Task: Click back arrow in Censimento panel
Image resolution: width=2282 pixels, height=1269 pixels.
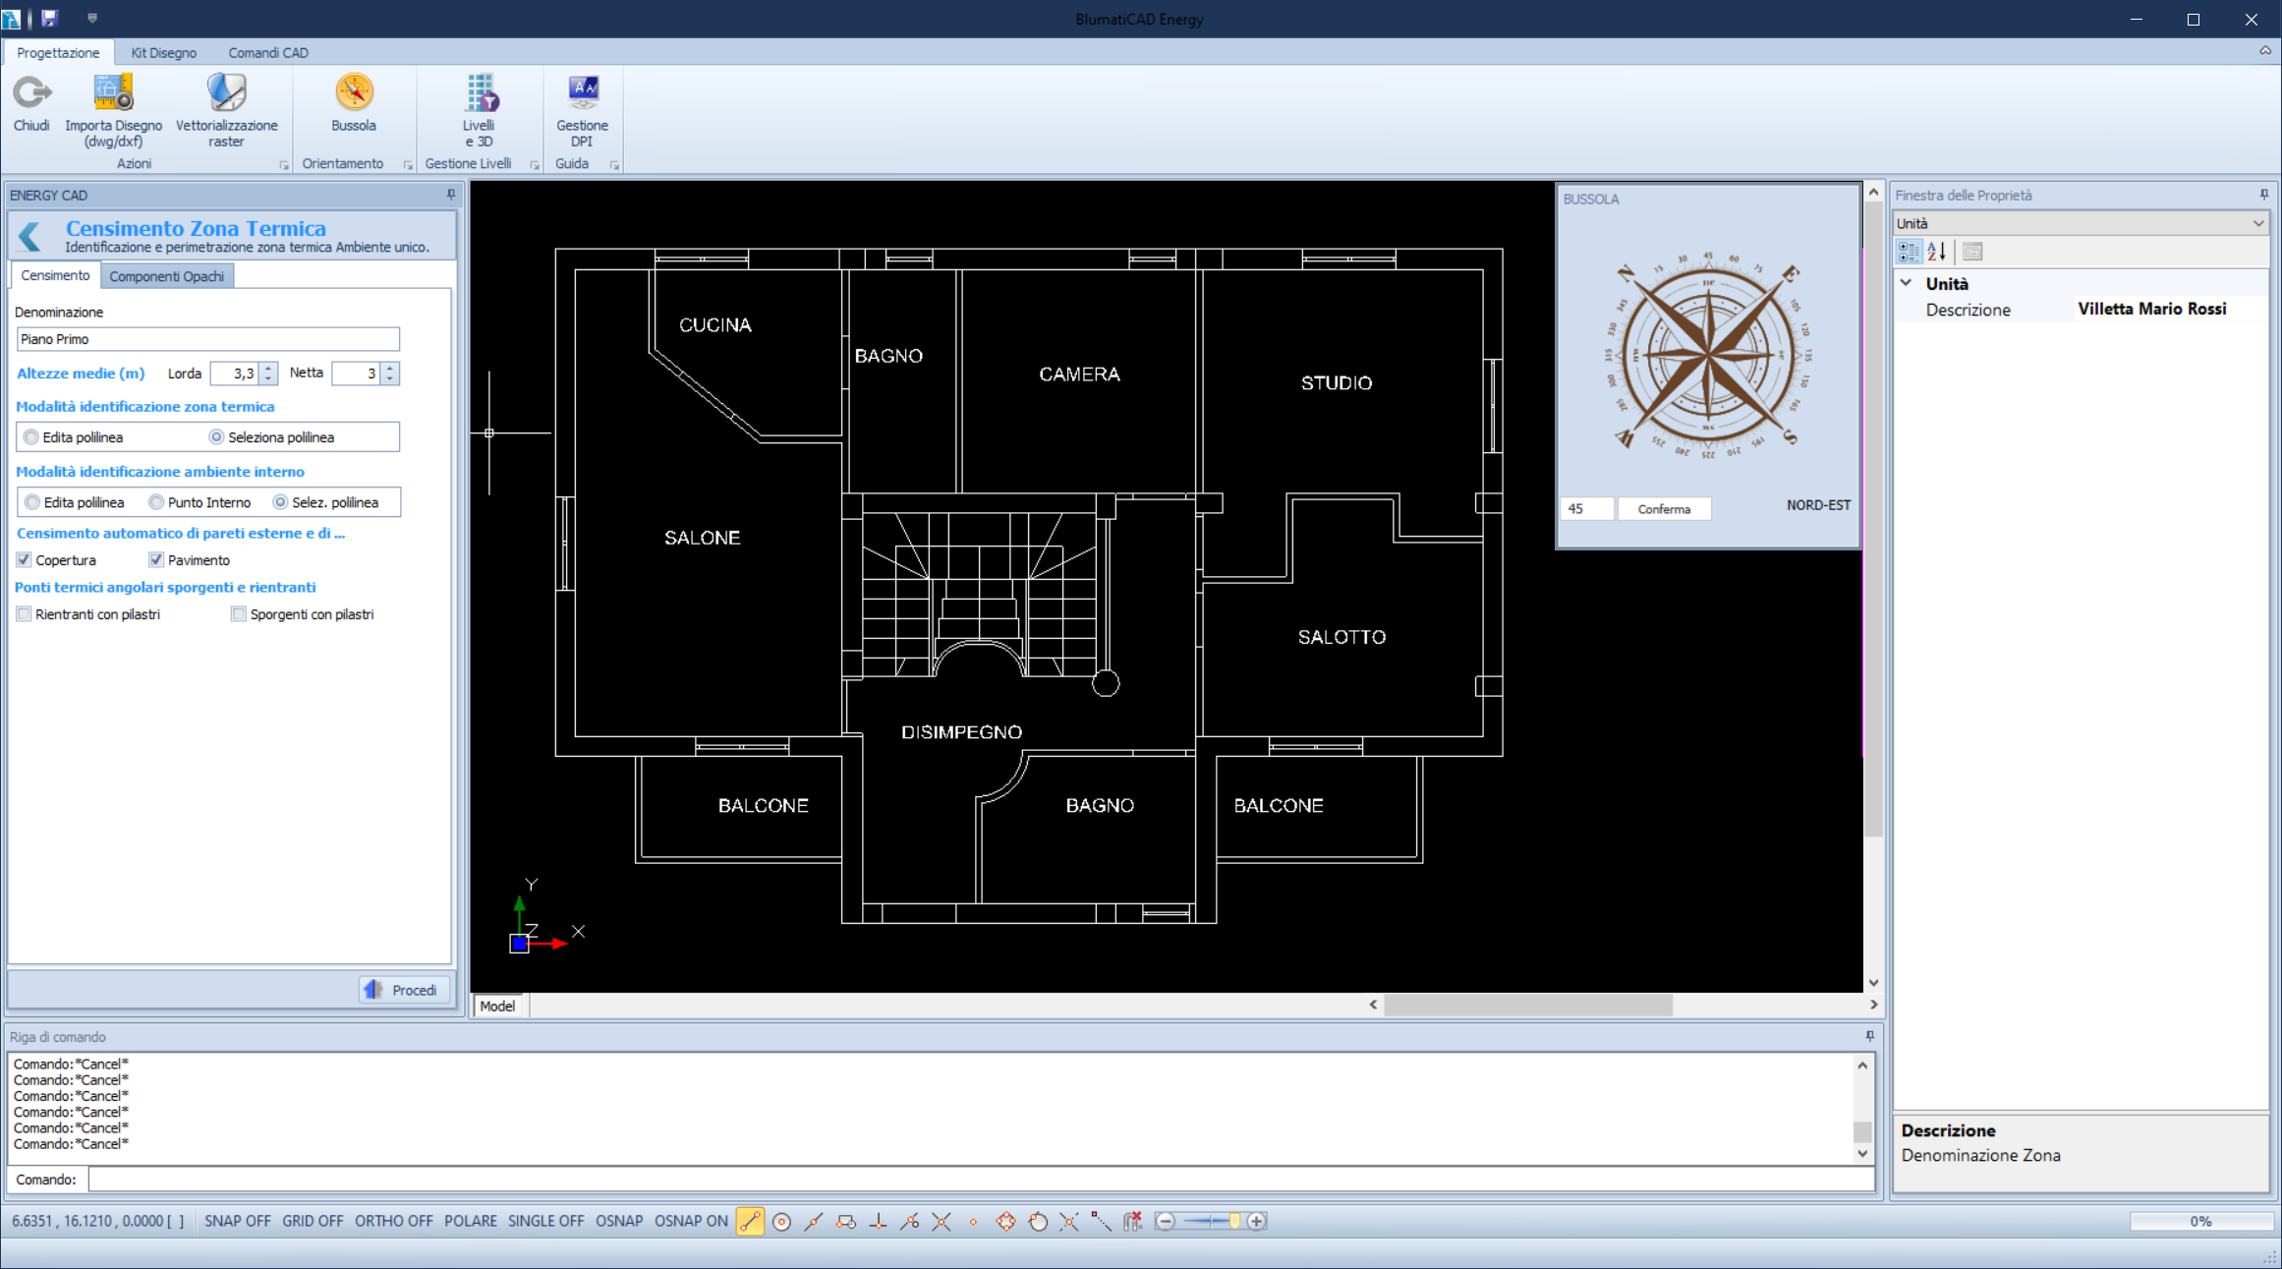Action: [x=30, y=236]
